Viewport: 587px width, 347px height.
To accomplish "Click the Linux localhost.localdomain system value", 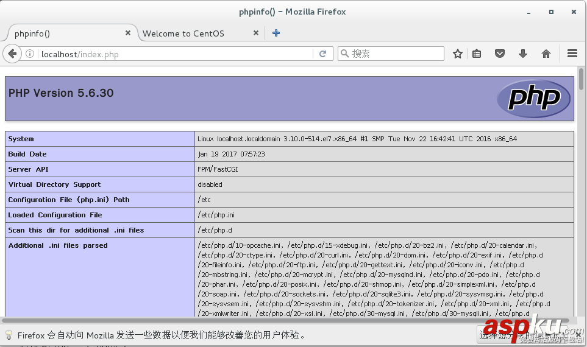I will (x=357, y=139).
